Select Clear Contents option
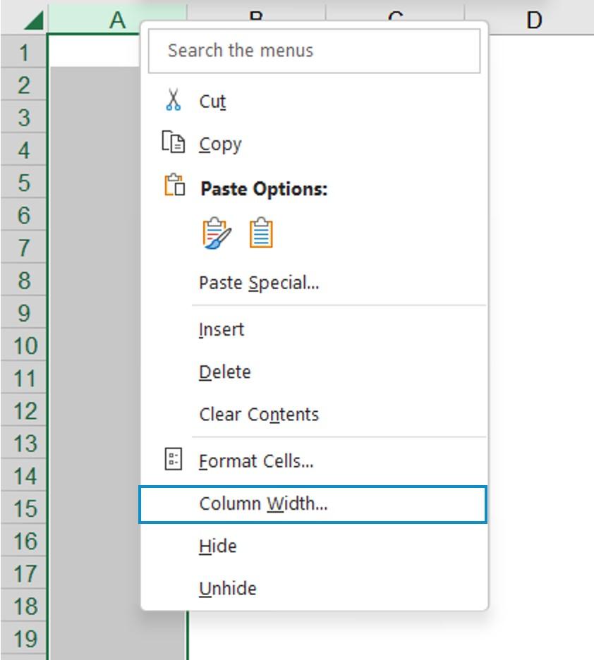 314,414
